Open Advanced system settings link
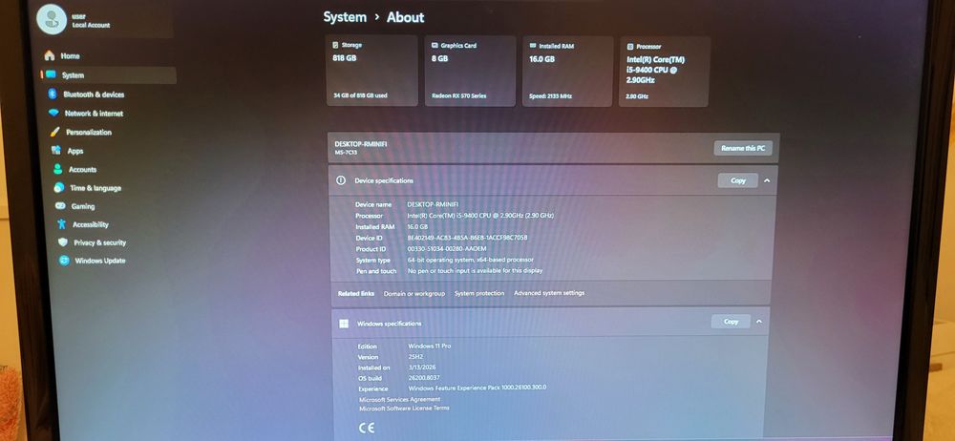Viewport: 955px width, 441px height. point(549,293)
